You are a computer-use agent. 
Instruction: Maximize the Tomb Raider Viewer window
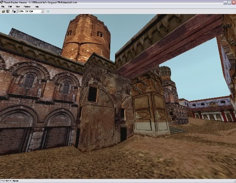pos(229,2)
